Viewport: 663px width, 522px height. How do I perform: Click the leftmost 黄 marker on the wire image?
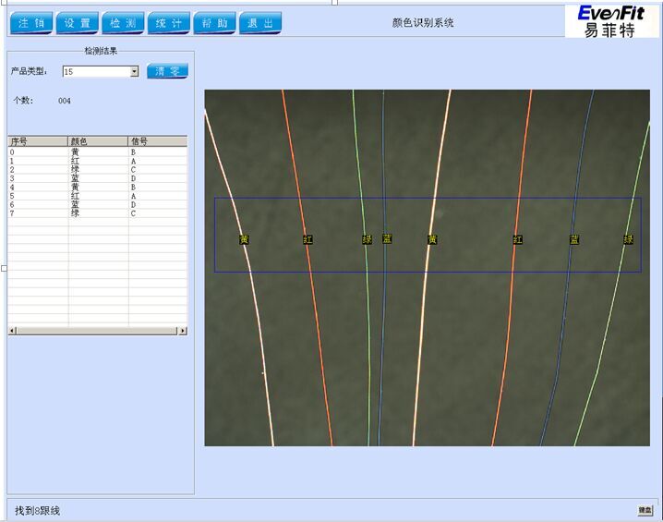point(244,239)
